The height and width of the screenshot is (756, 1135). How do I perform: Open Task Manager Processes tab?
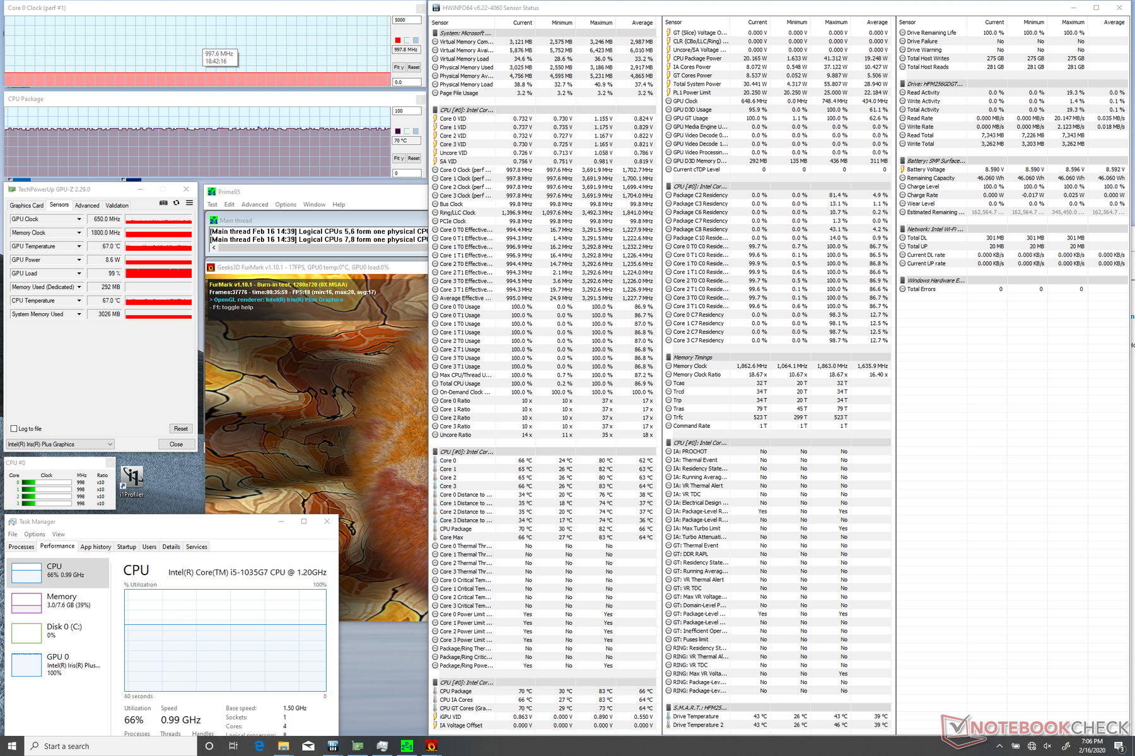(x=21, y=547)
